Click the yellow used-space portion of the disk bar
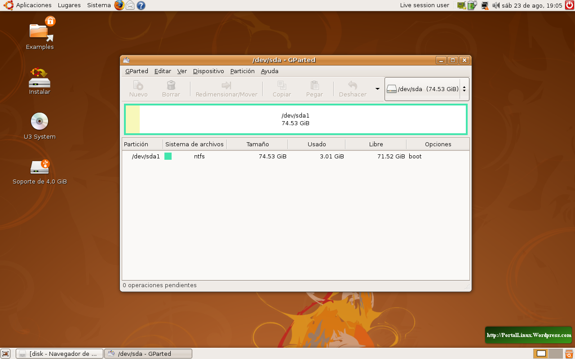 click(x=133, y=119)
